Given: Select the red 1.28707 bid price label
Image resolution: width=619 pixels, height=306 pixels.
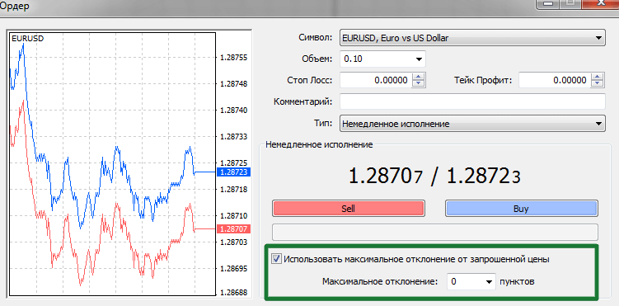Looking at the screenshot, I should [x=234, y=228].
